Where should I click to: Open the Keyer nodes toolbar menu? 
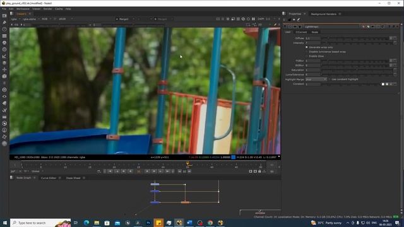pos(4,56)
